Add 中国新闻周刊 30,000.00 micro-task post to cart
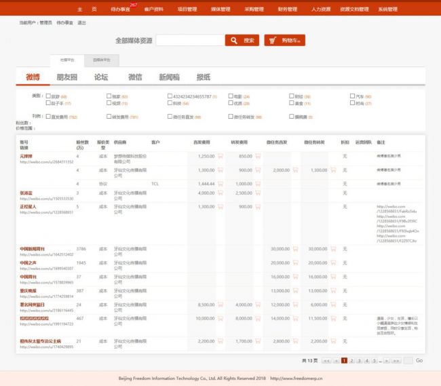441x386 pixels. coord(295,249)
